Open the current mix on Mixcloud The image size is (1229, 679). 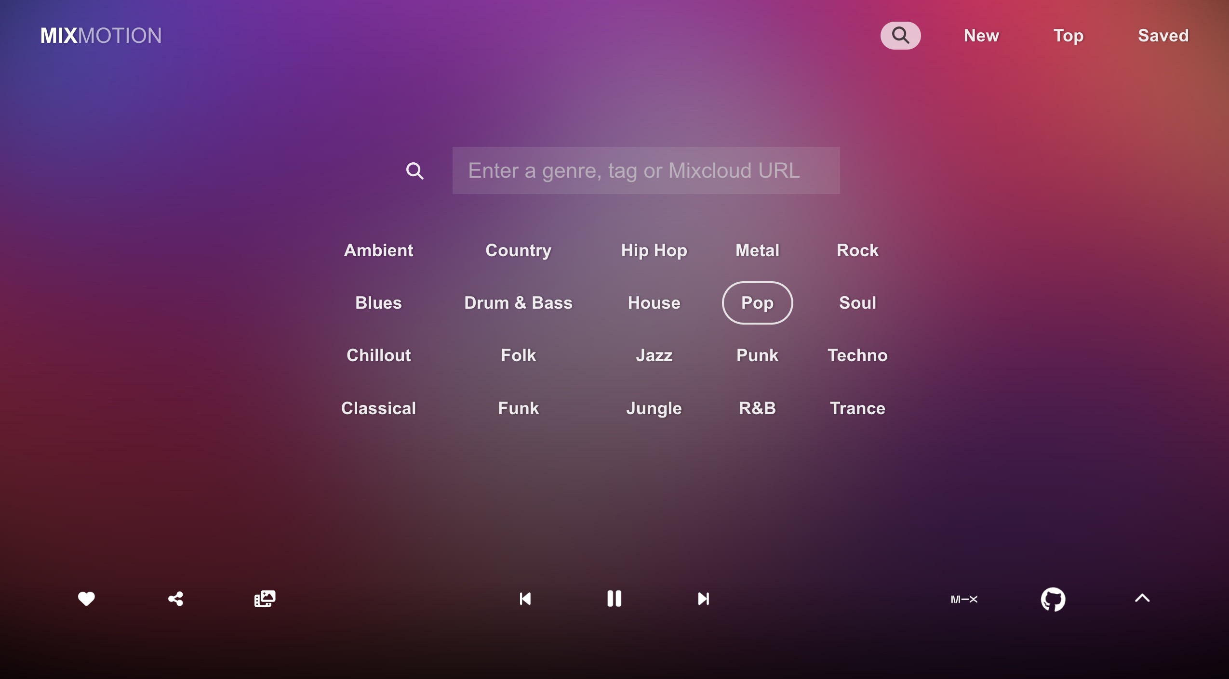964,599
